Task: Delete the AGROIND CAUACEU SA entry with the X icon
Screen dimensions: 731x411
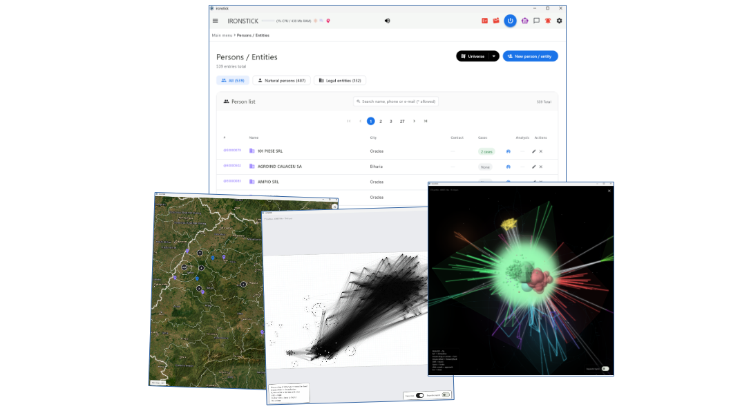Action: pyautogui.click(x=541, y=167)
